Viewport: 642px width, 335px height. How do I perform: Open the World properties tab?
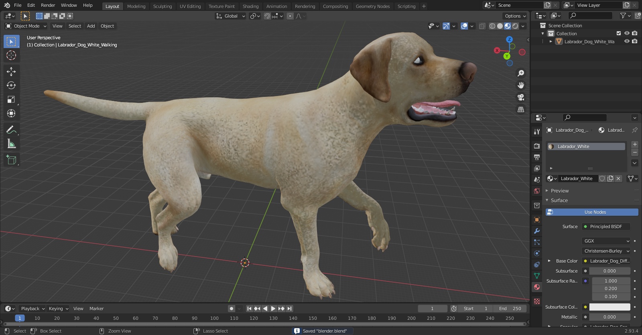click(537, 191)
